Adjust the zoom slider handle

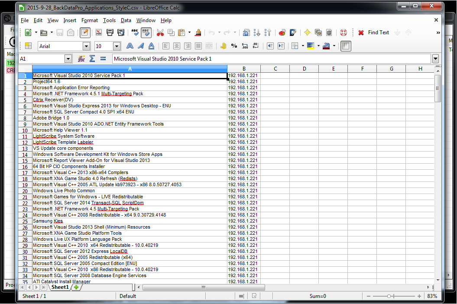pyautogui.click(x=389, y=296)
